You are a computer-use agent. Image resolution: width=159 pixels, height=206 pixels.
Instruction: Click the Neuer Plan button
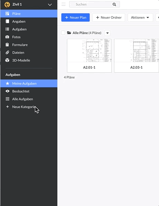coord(75,18)
